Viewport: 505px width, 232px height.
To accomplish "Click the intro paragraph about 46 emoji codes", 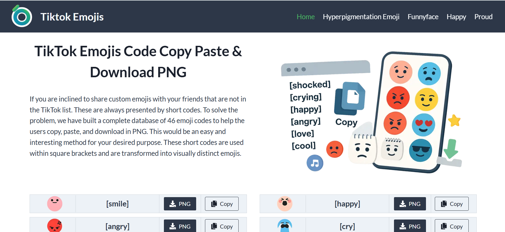I will [138, 126].
